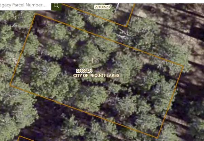This screenshot has width=204, height=141.
Task: Click the eastern corner vertex of parcel 29100524
Action: (x=183, y=66)
